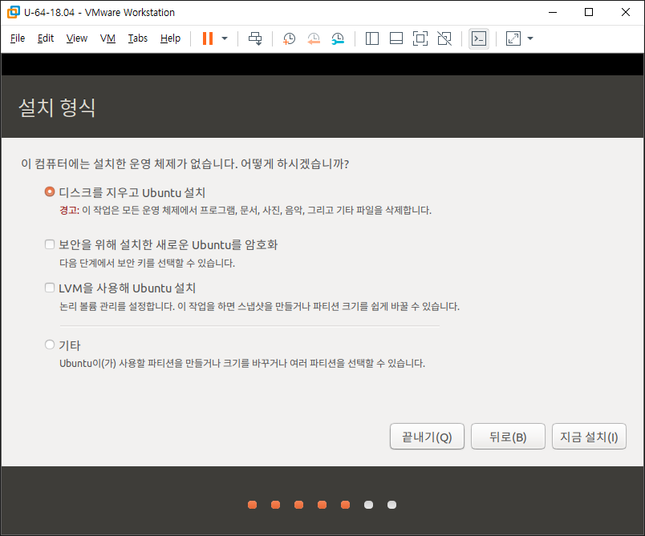Select the '기타' radio option
The width and height of the screenshot is (645, 536).
coord(50,345)
